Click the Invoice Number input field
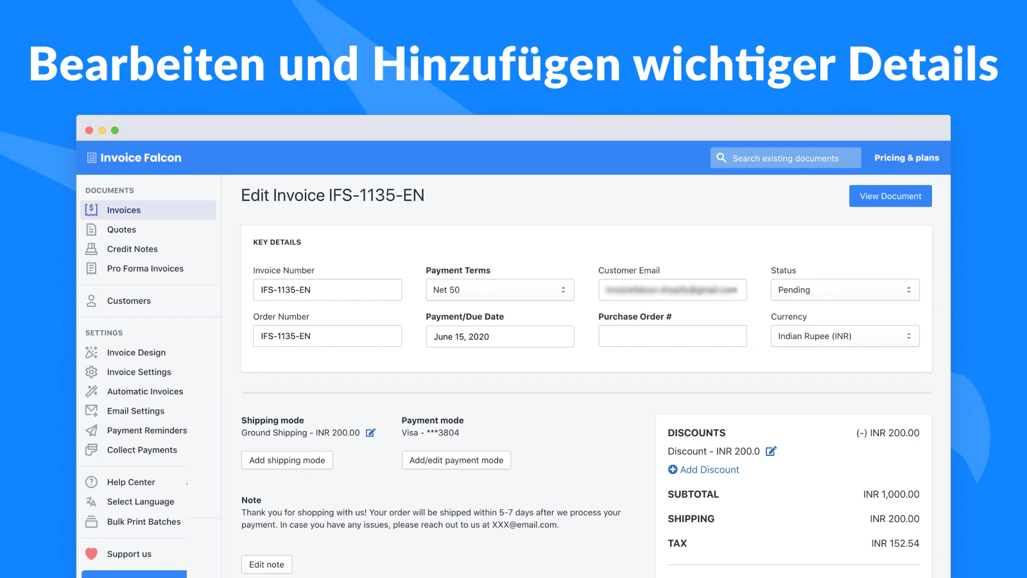The image size is (1027, 578). click(327, 290)
